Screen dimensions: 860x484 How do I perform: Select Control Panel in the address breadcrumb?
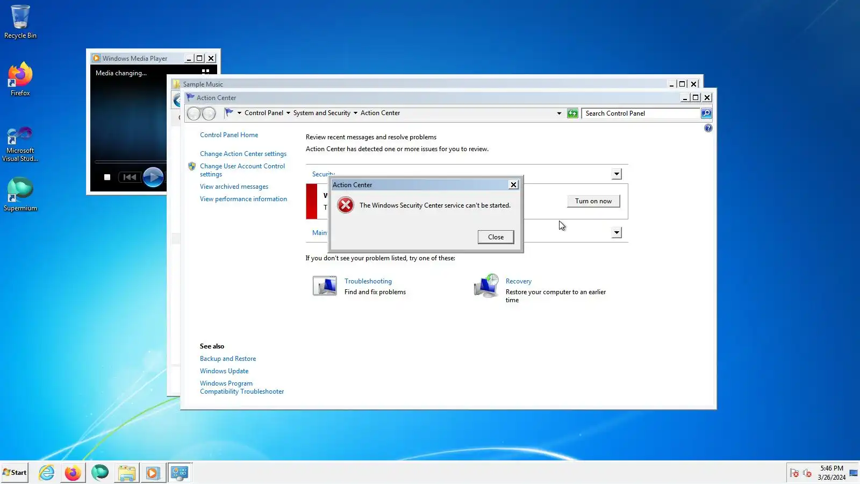(264, 113)
